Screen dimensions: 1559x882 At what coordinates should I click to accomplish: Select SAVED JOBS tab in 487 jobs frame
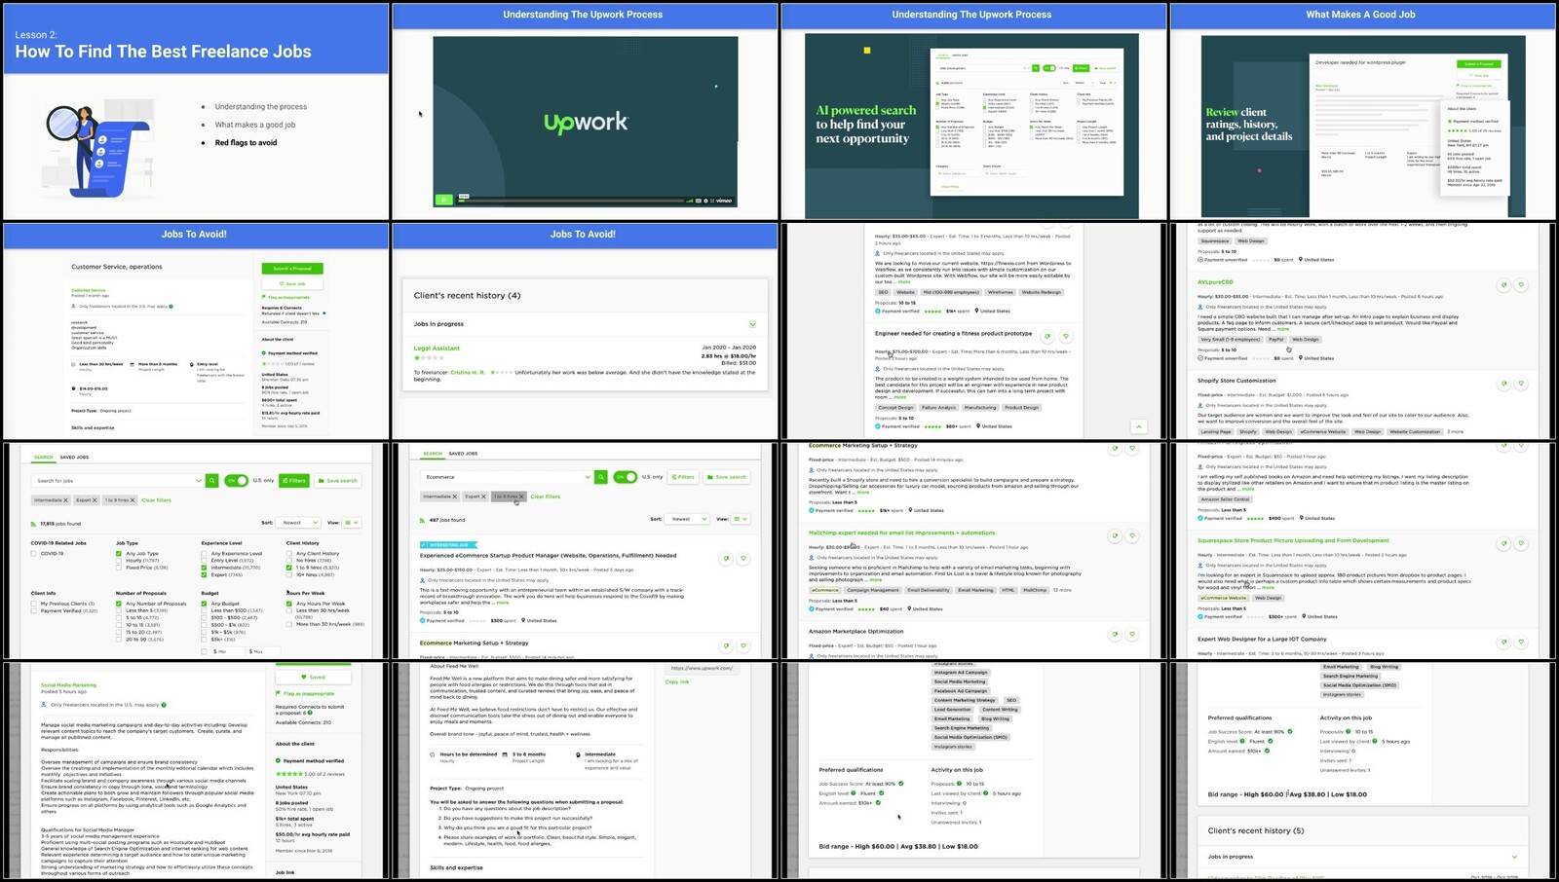(463, 454)
